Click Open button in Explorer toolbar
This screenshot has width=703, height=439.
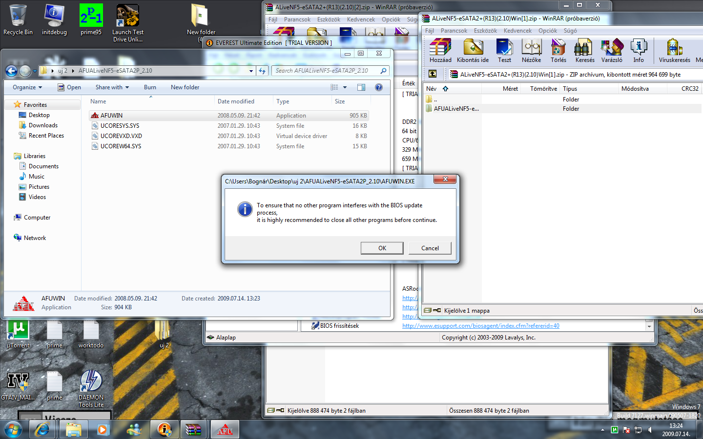point(69,87)
